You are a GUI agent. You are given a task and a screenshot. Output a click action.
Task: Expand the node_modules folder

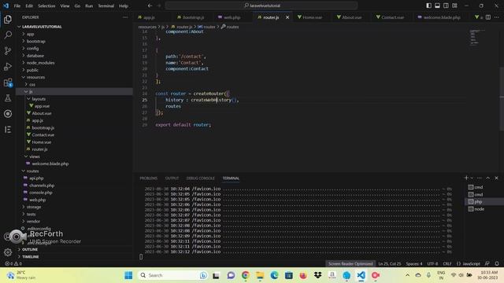[x=74, y=63]
